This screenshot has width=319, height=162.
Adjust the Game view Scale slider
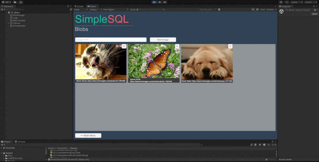click(149, 10)
